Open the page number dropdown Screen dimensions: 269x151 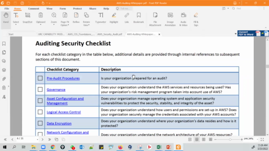coord(37,140)
